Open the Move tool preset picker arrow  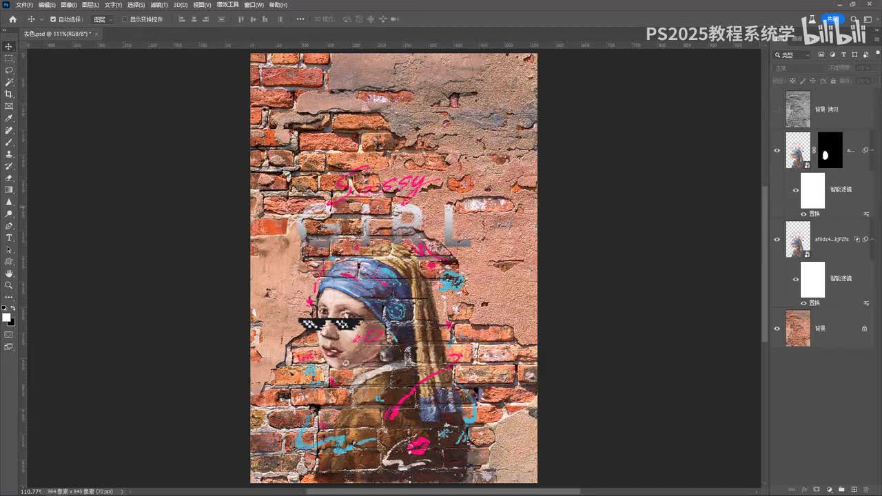[x=41, y=19]
